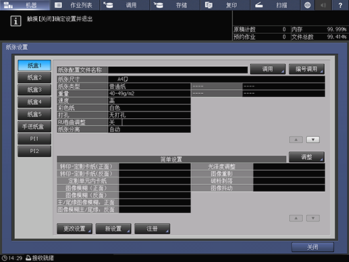Click the 图像重影 row label
This screenshot has height=262, width=349.
[x=222, y=174]
